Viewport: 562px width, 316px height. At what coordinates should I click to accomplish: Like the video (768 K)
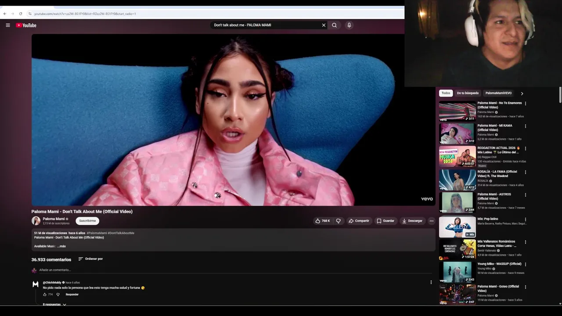(323, 221)
